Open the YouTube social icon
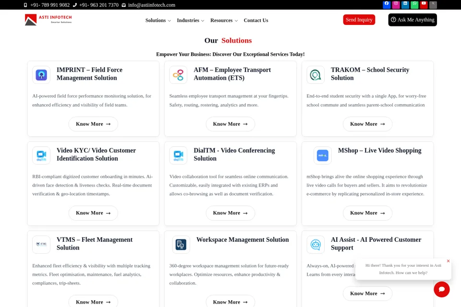 click(x=424, y=4)
